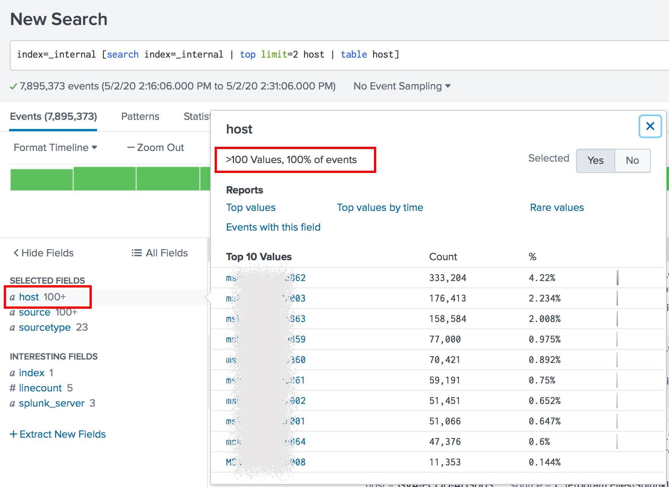Click the first green timeline bar
669x487 pixels.
coord(41,179)
